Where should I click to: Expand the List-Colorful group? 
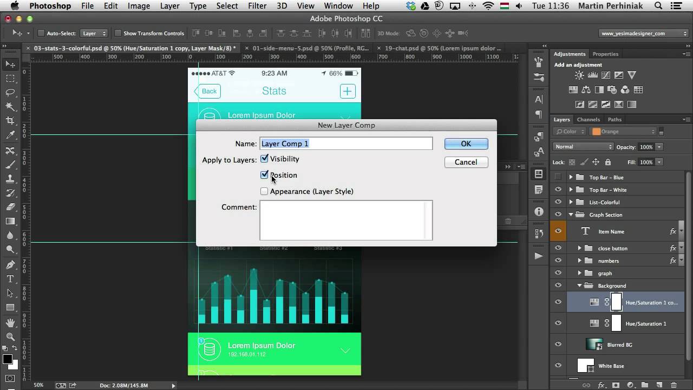[x=571, y=202]
